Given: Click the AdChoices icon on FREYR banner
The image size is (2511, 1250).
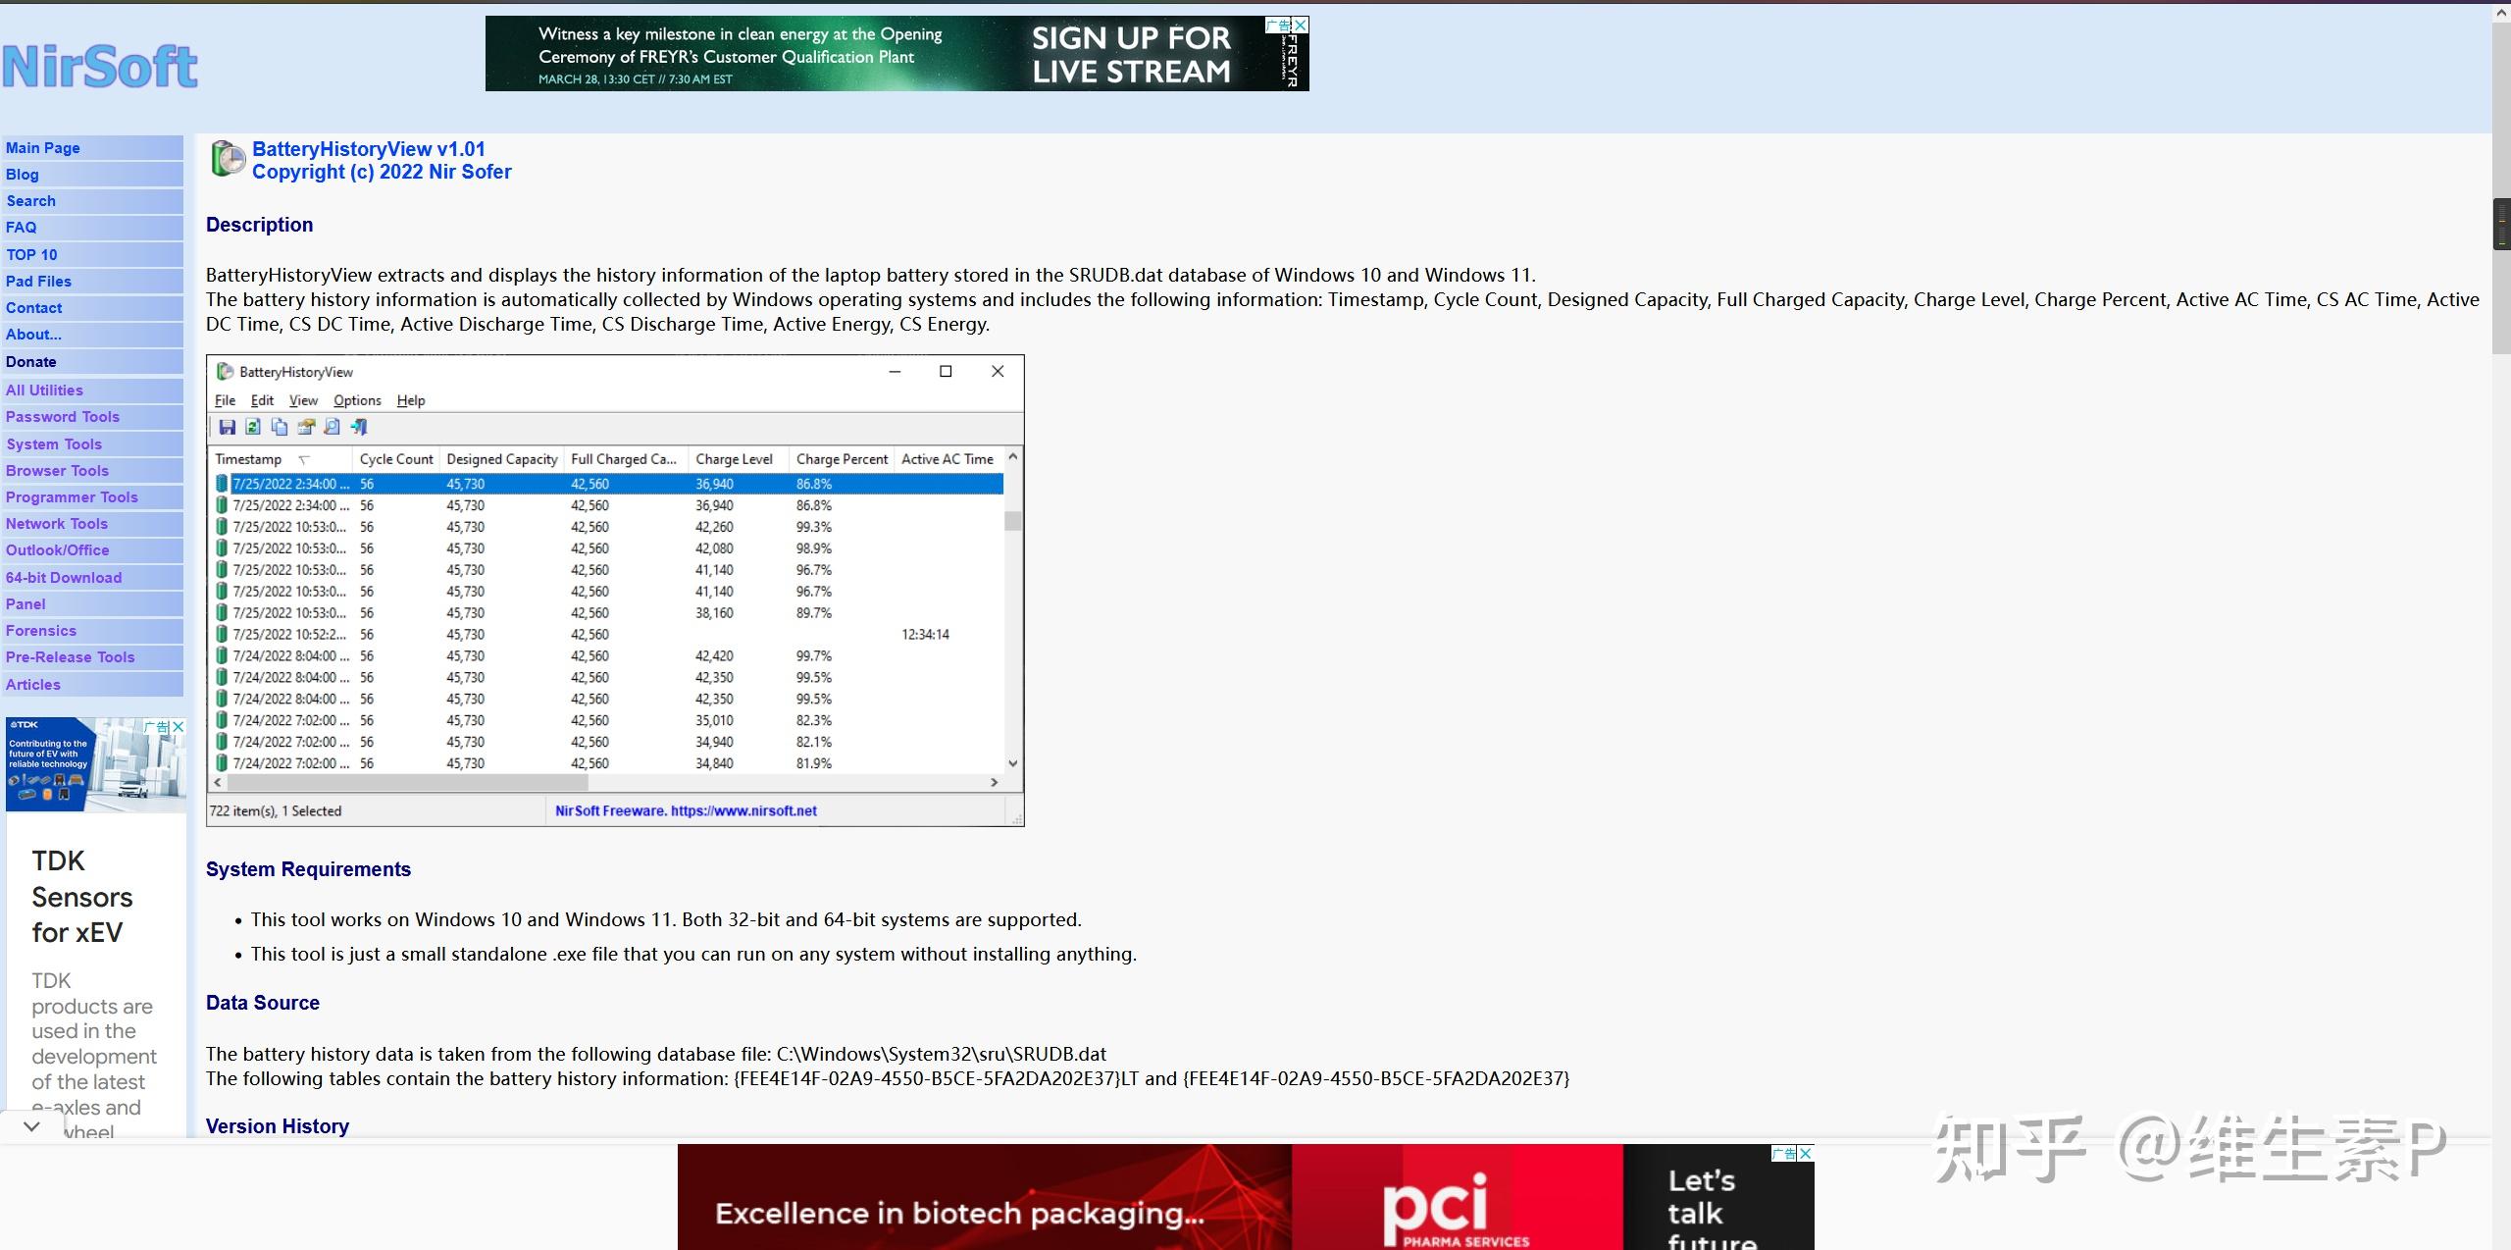Looking at the screenshot, I should coord(1278,25).
